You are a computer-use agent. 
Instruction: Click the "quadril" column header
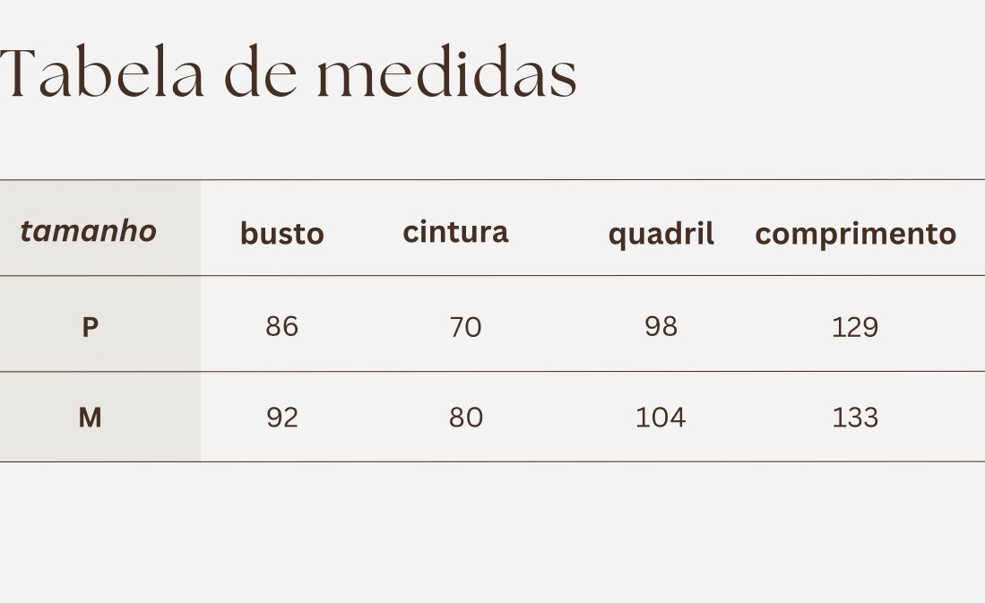(661, 235)
